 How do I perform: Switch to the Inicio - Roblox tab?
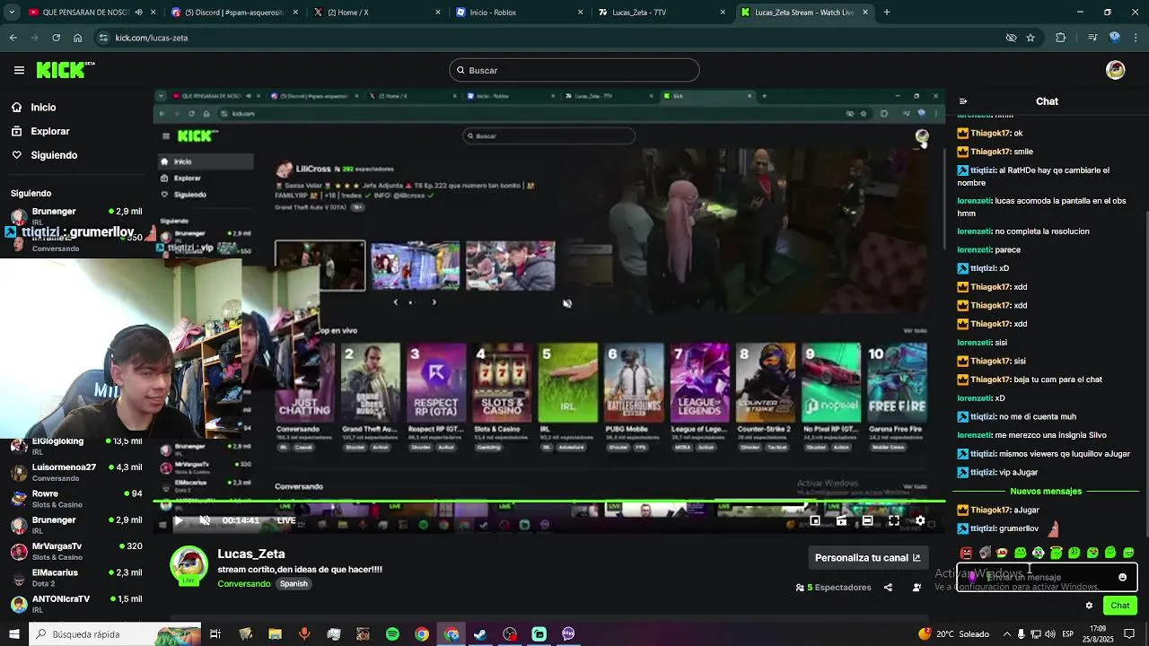(518, 13)
